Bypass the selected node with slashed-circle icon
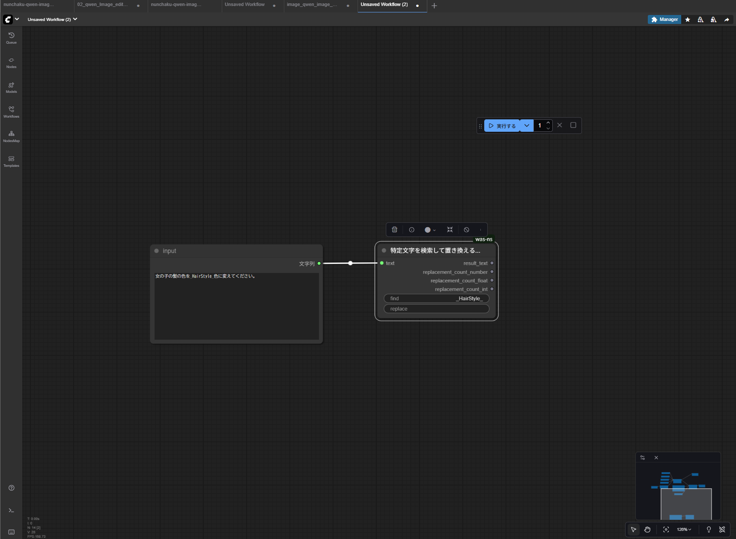The image size is (736, 539). tap(467, 230)
